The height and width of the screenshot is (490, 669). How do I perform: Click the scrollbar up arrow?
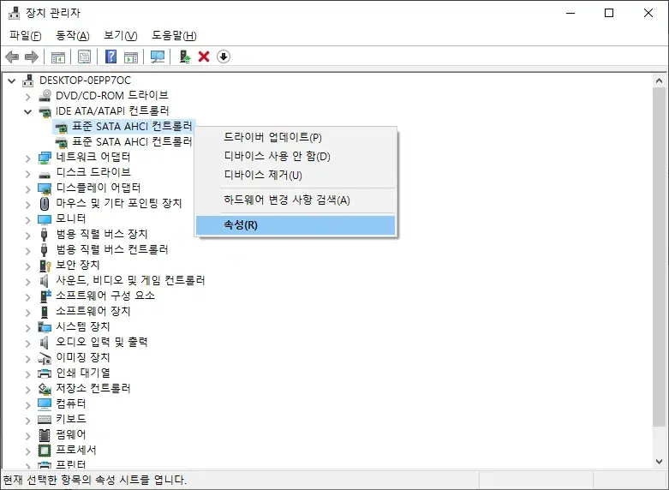coord(660,81)
